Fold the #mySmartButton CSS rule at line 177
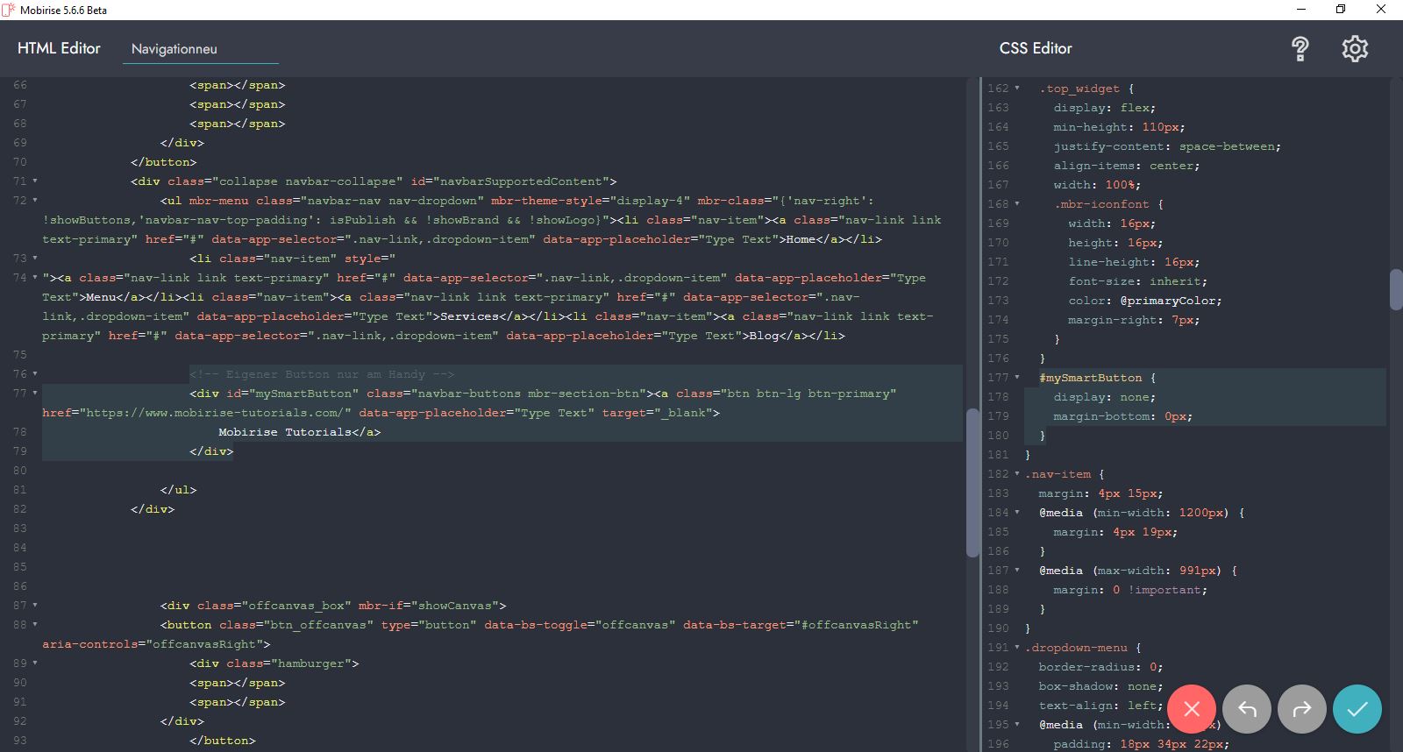 click(x=1017, y=378)
